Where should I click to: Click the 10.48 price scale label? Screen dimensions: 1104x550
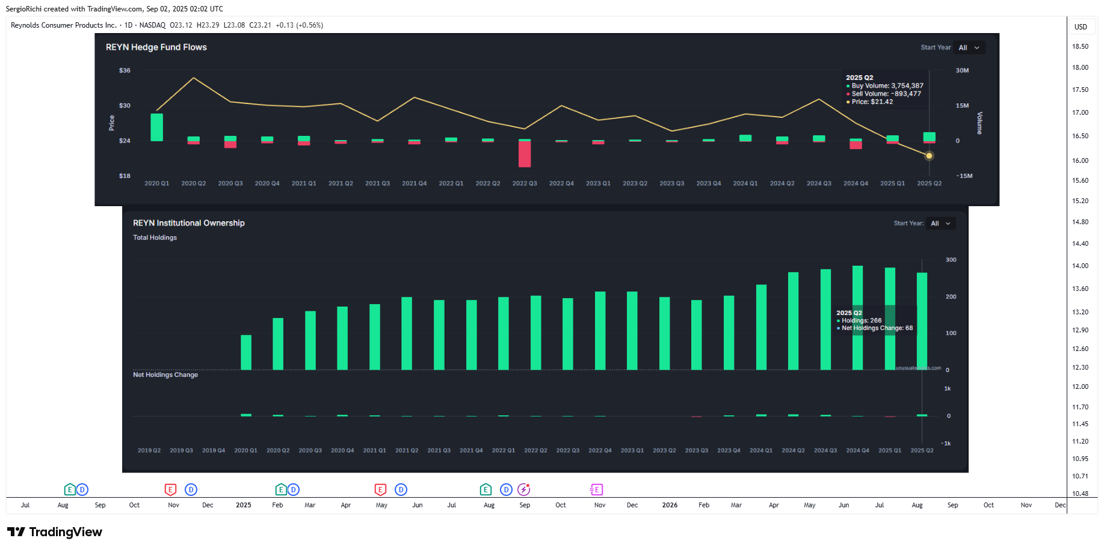(x=1080, y=493)
